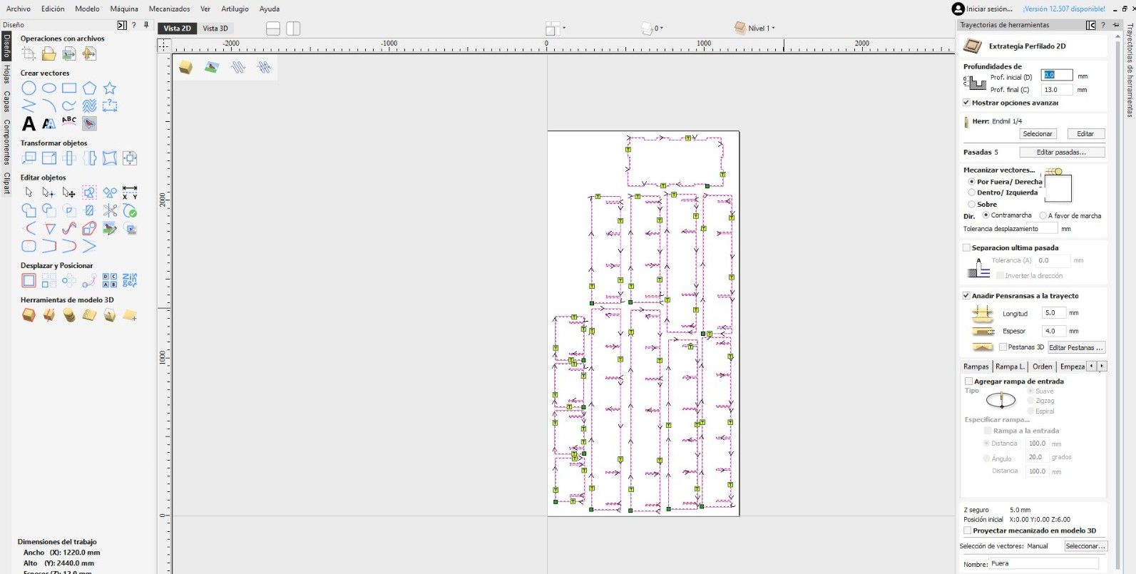This screenshot has height=574, width=1136.
Task: Collapse the Diseño panel arrow
Action: tap(122, 25)
